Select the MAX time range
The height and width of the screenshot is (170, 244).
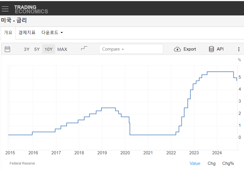tap(62, 49)
